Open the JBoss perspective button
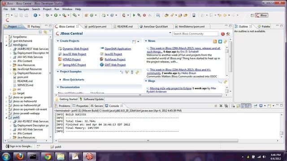The image size is (287, 161). 261,15
